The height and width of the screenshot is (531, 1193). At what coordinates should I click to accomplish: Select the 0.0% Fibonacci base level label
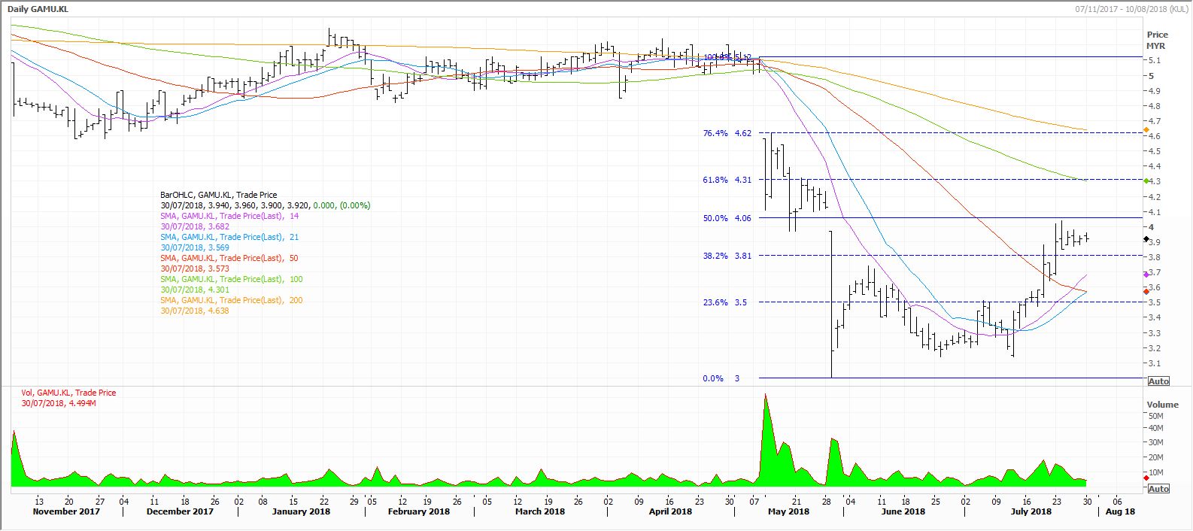point(713,378)
